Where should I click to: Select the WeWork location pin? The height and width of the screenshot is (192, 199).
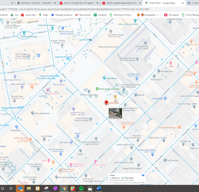click(135, 95)
